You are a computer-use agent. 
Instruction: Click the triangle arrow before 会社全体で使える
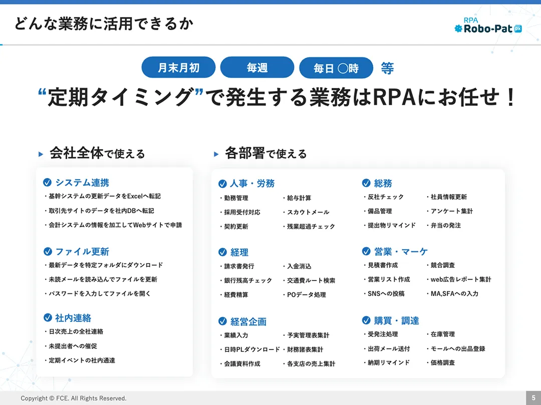(41, 154)
